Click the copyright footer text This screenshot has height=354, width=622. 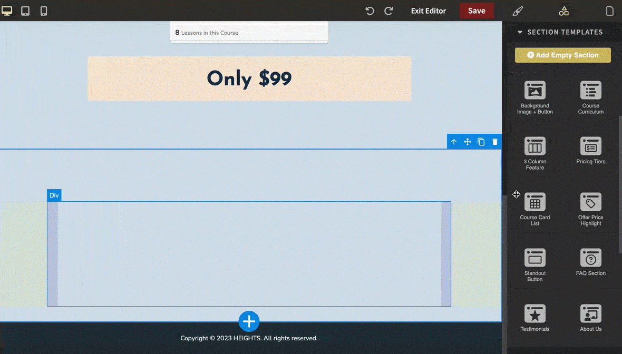[x=249, y=338]
